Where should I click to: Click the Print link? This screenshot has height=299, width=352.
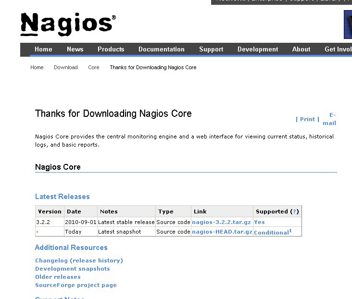coord(307,119)
